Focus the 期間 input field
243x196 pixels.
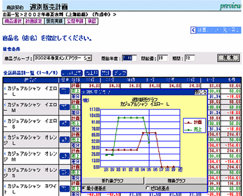point(190,58)
